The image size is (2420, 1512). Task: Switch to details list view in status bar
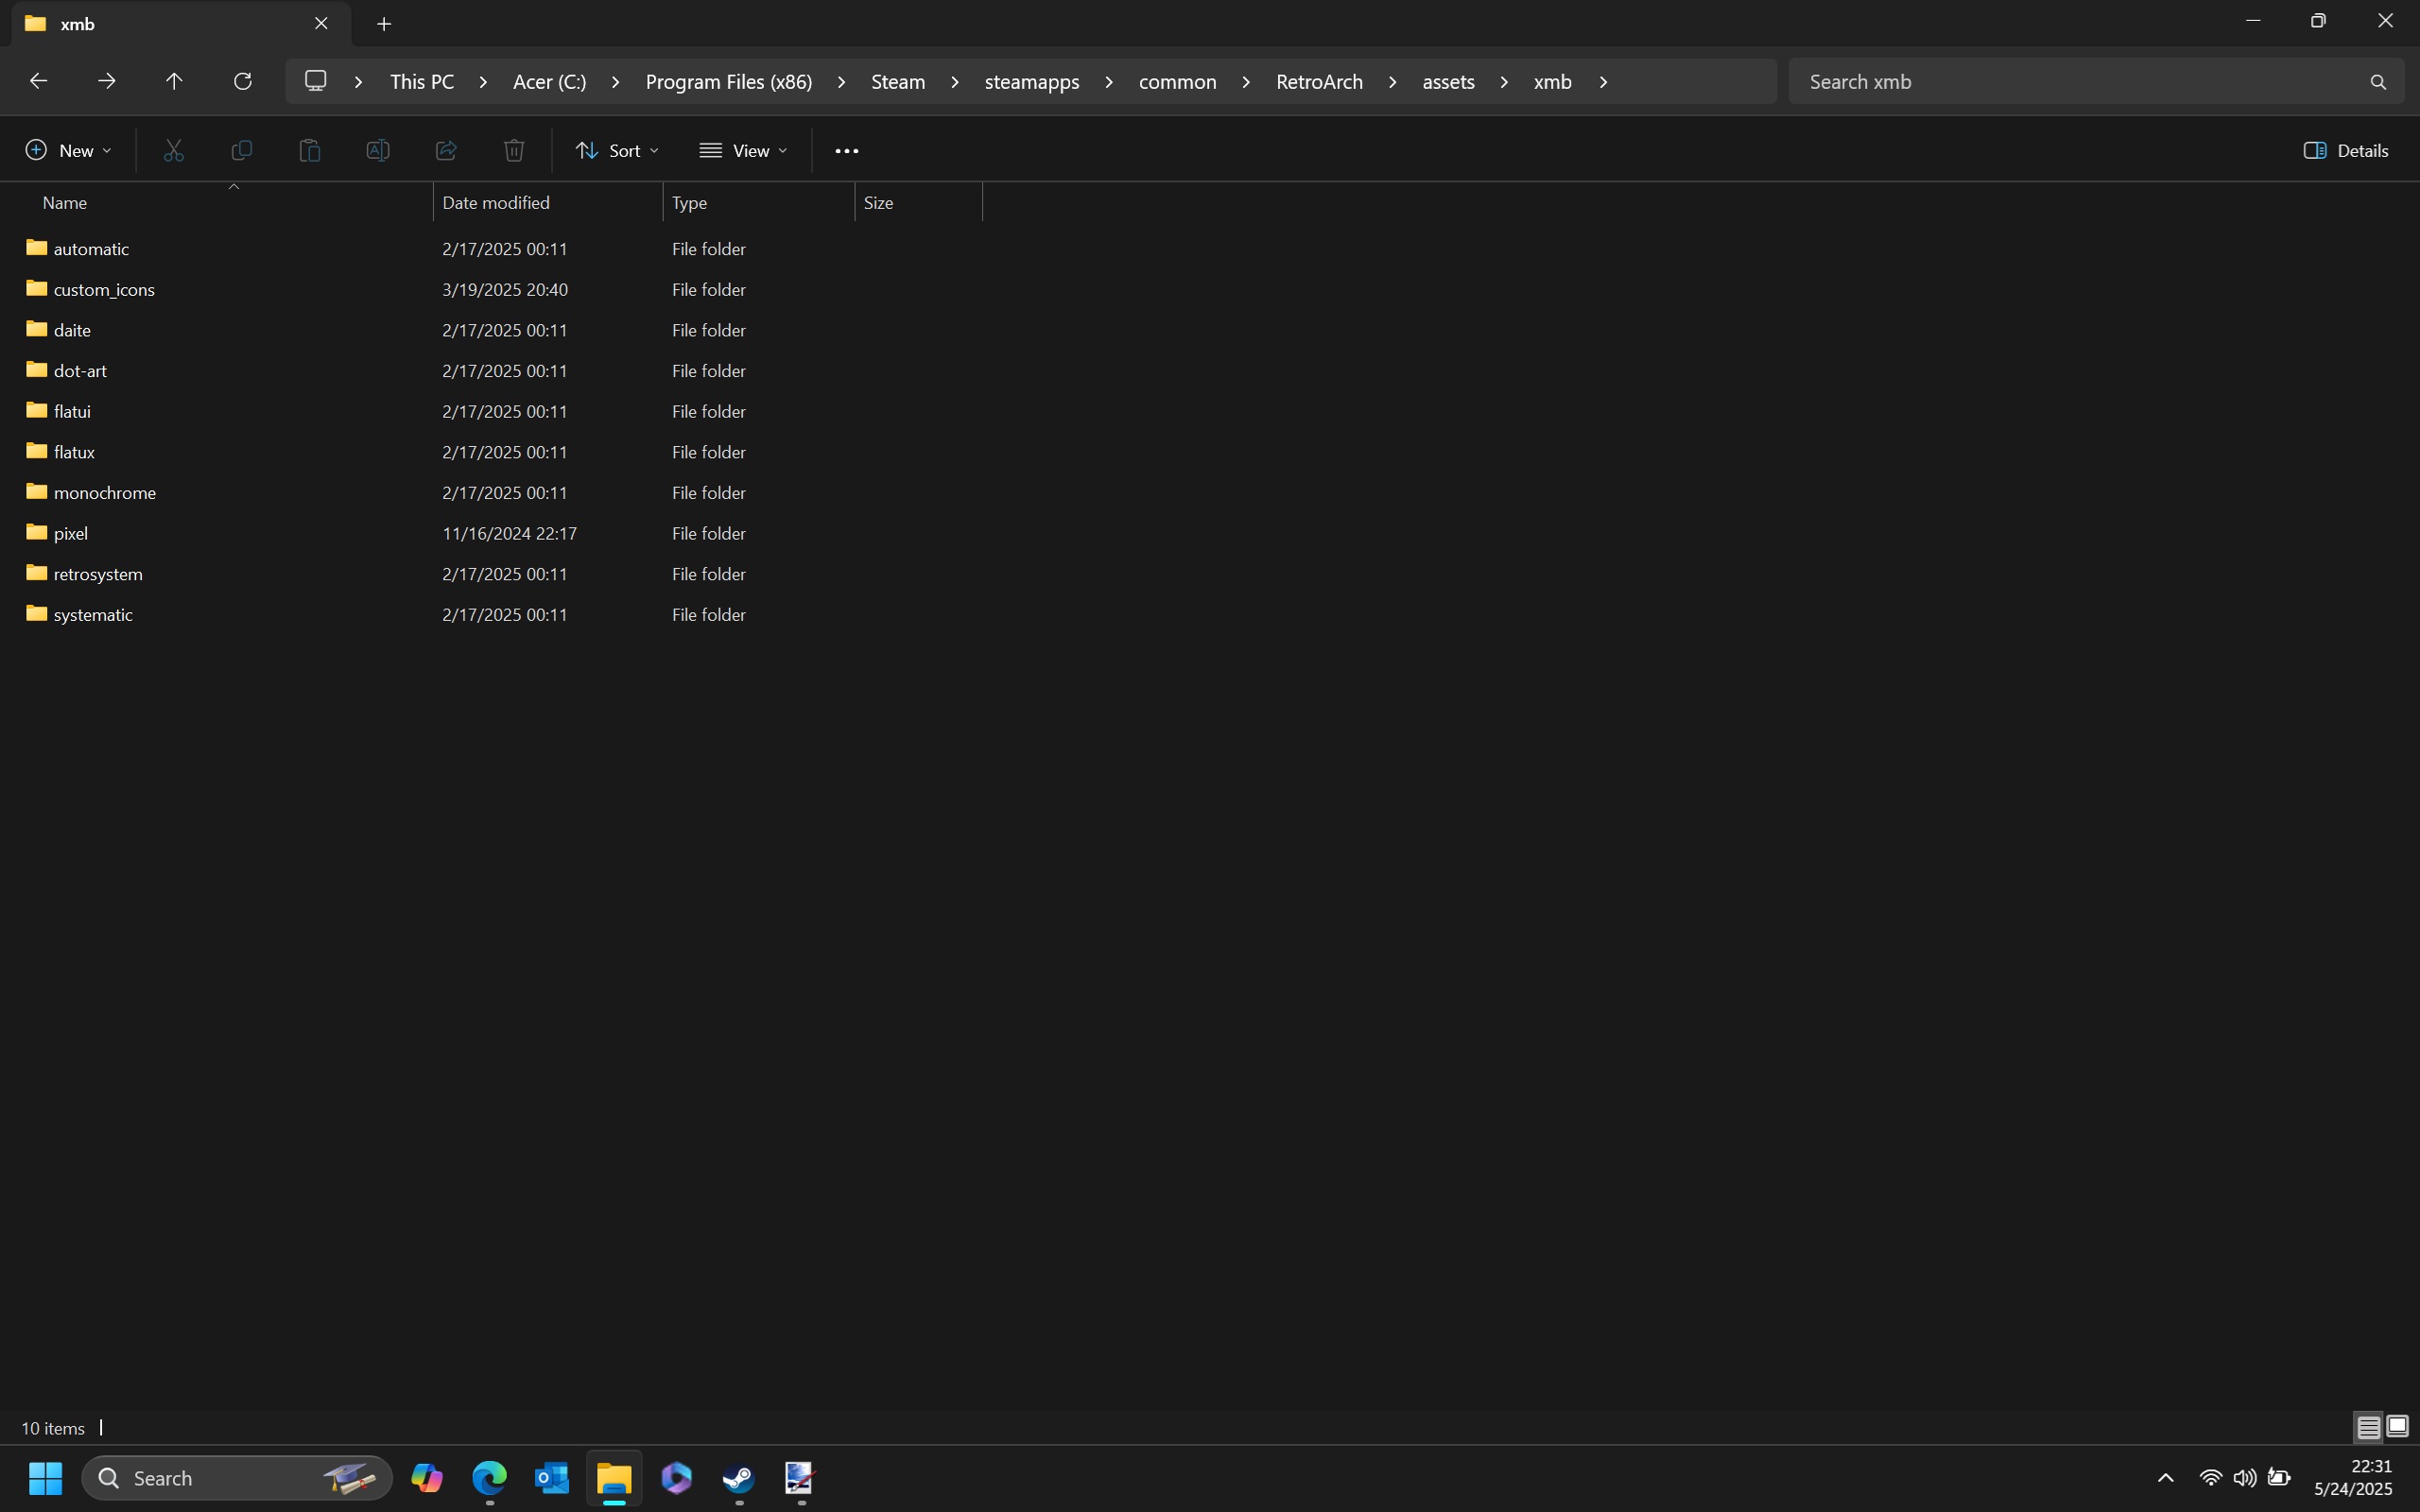(x=2368, y=1427)
